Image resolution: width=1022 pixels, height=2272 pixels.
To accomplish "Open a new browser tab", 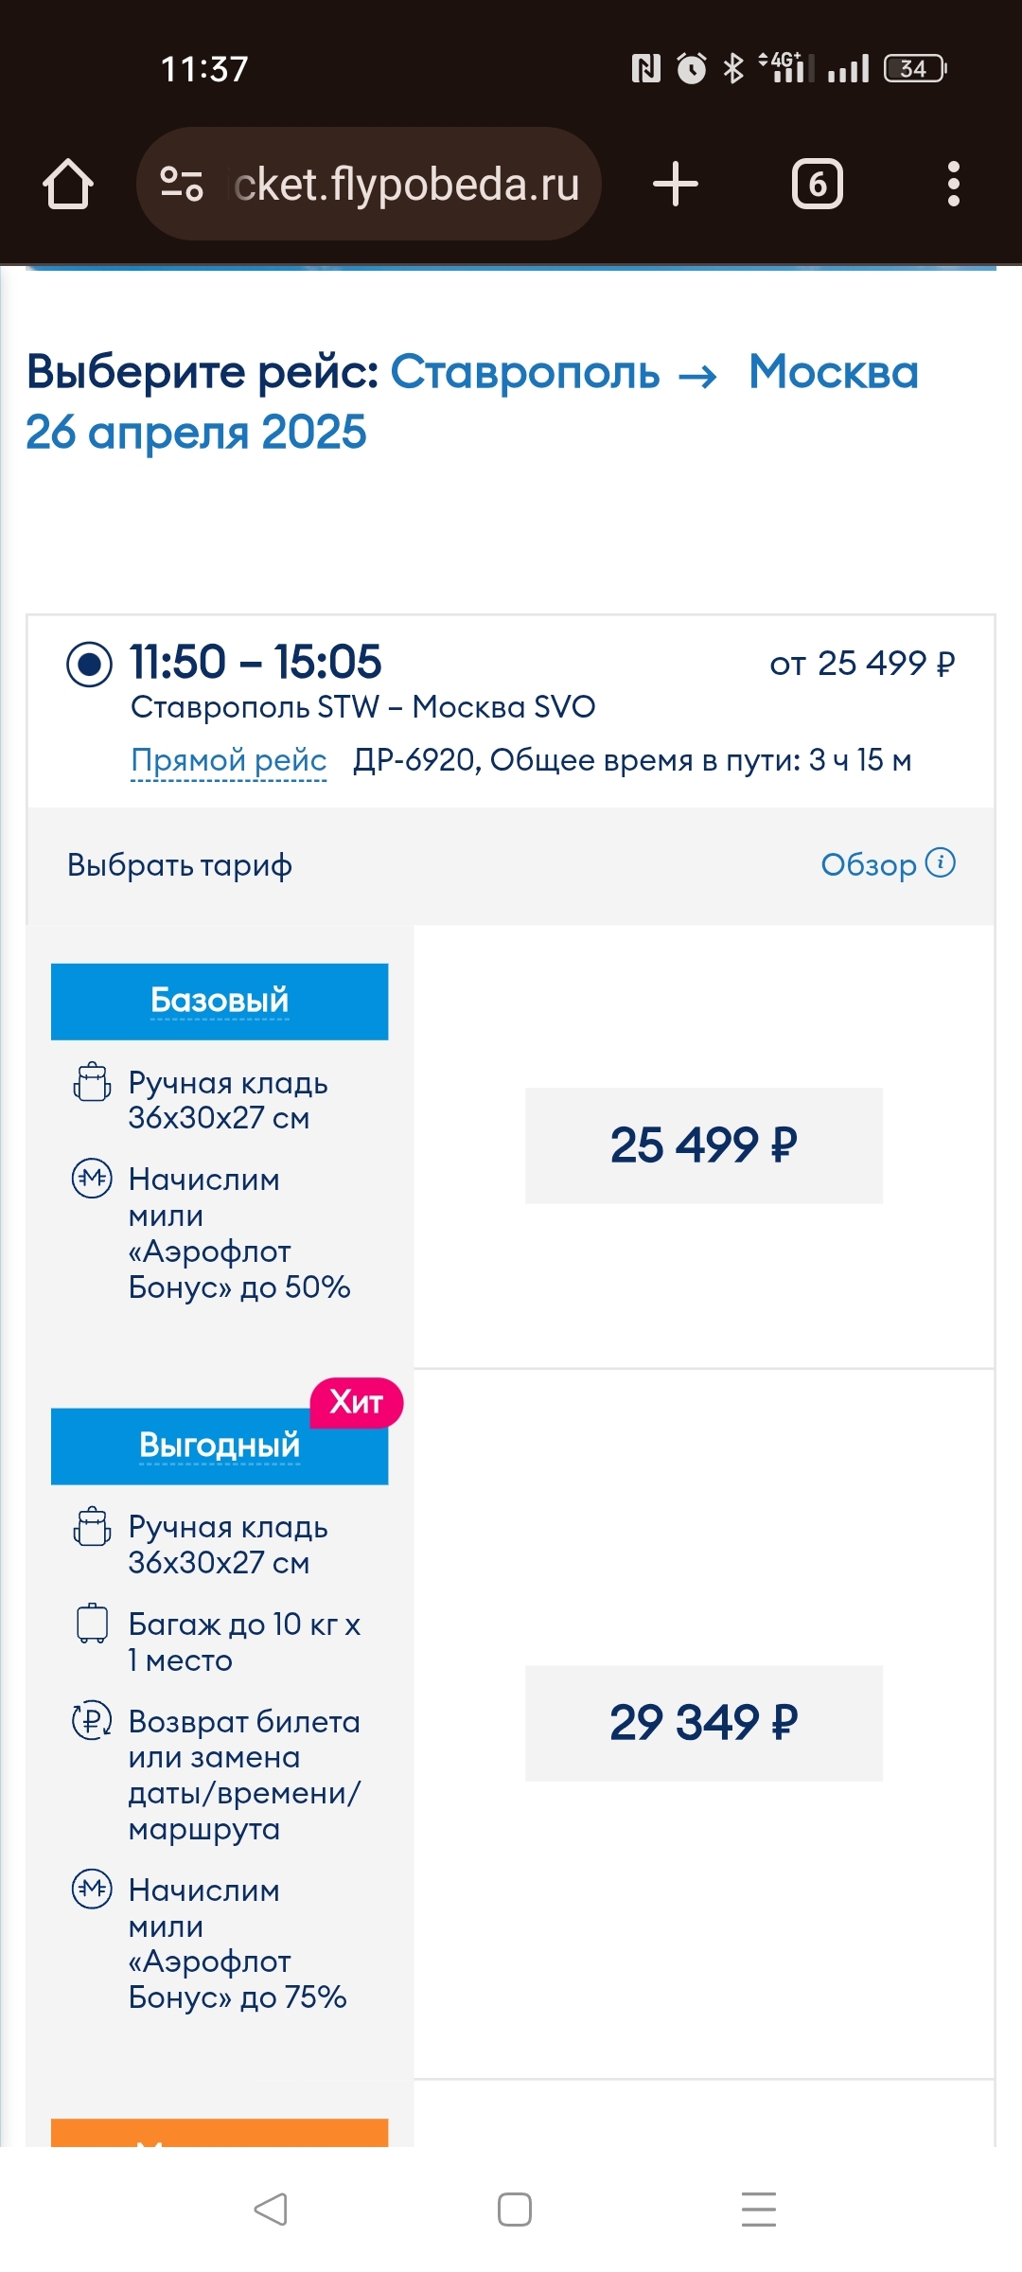I will click(x=676, y=184).
